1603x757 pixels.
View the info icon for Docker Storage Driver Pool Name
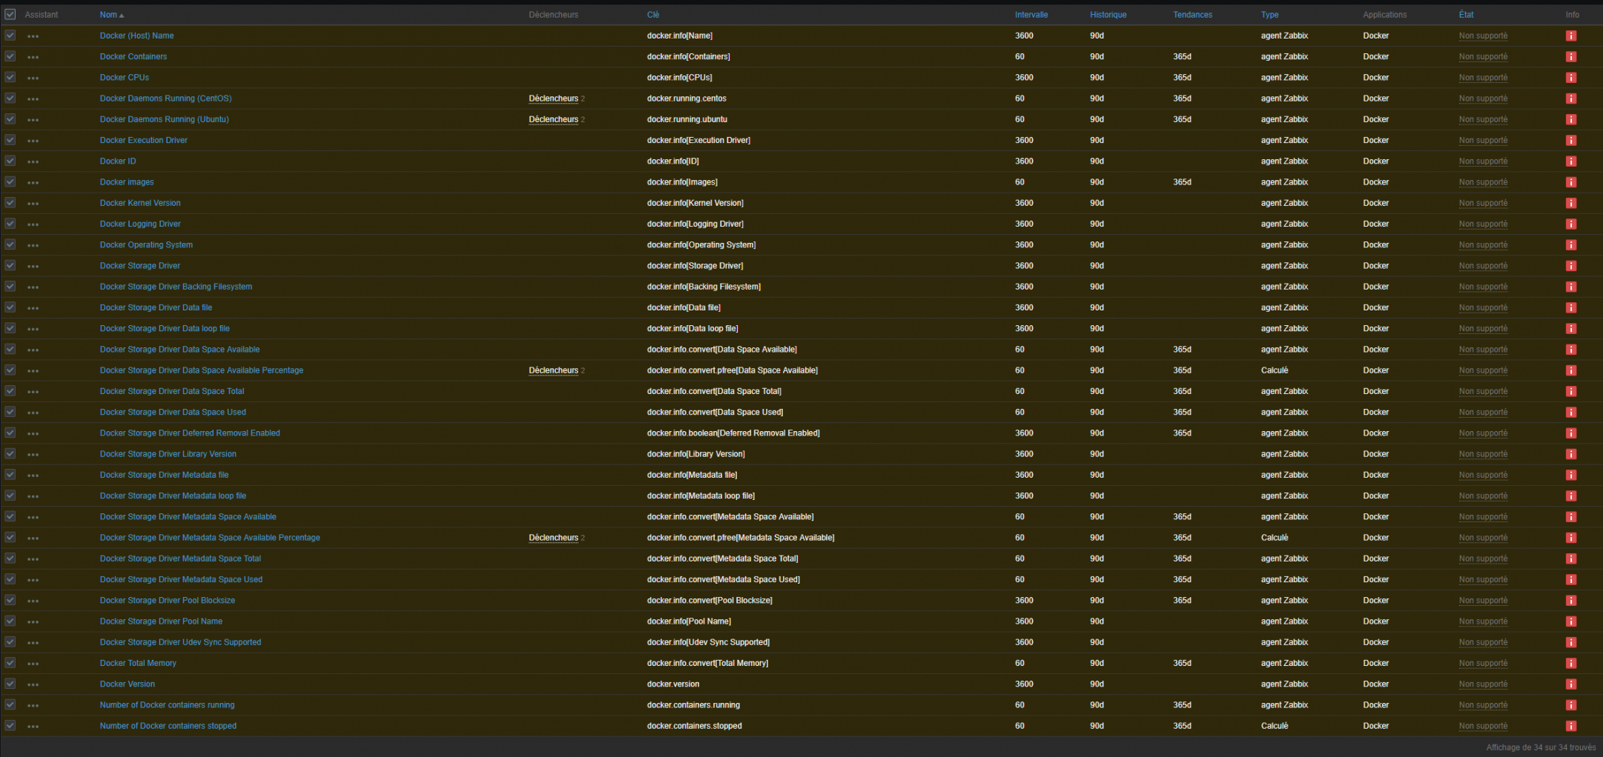(x=1570, y=621)
